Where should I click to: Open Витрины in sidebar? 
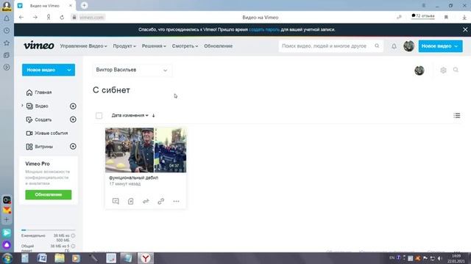[x=40, y=147]
